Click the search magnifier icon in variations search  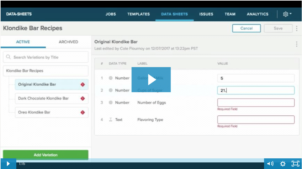pyautogui.click(x=8, y=57)
